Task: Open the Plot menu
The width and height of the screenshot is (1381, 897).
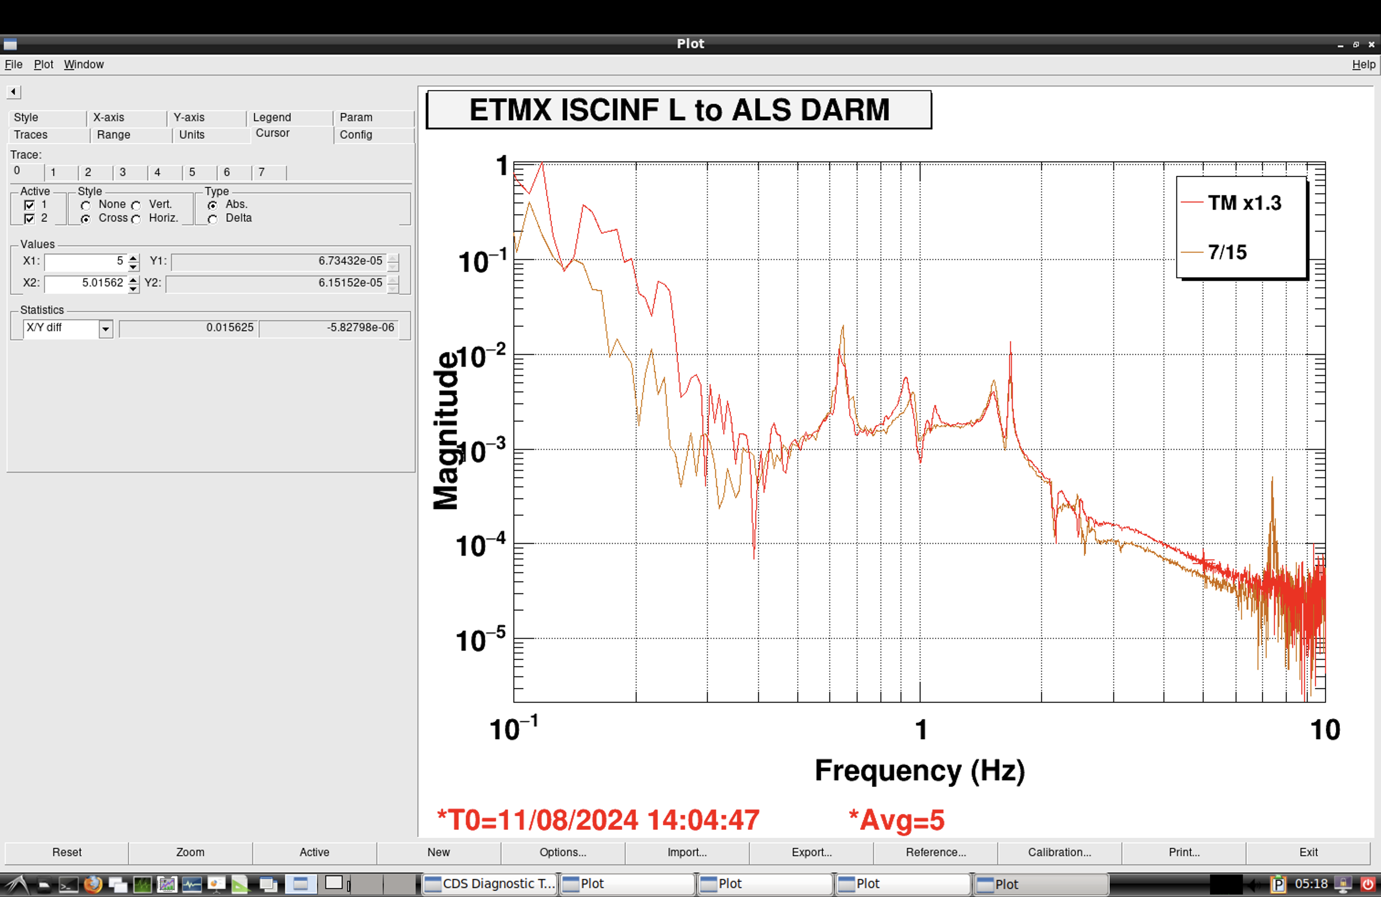Action: 43,64
